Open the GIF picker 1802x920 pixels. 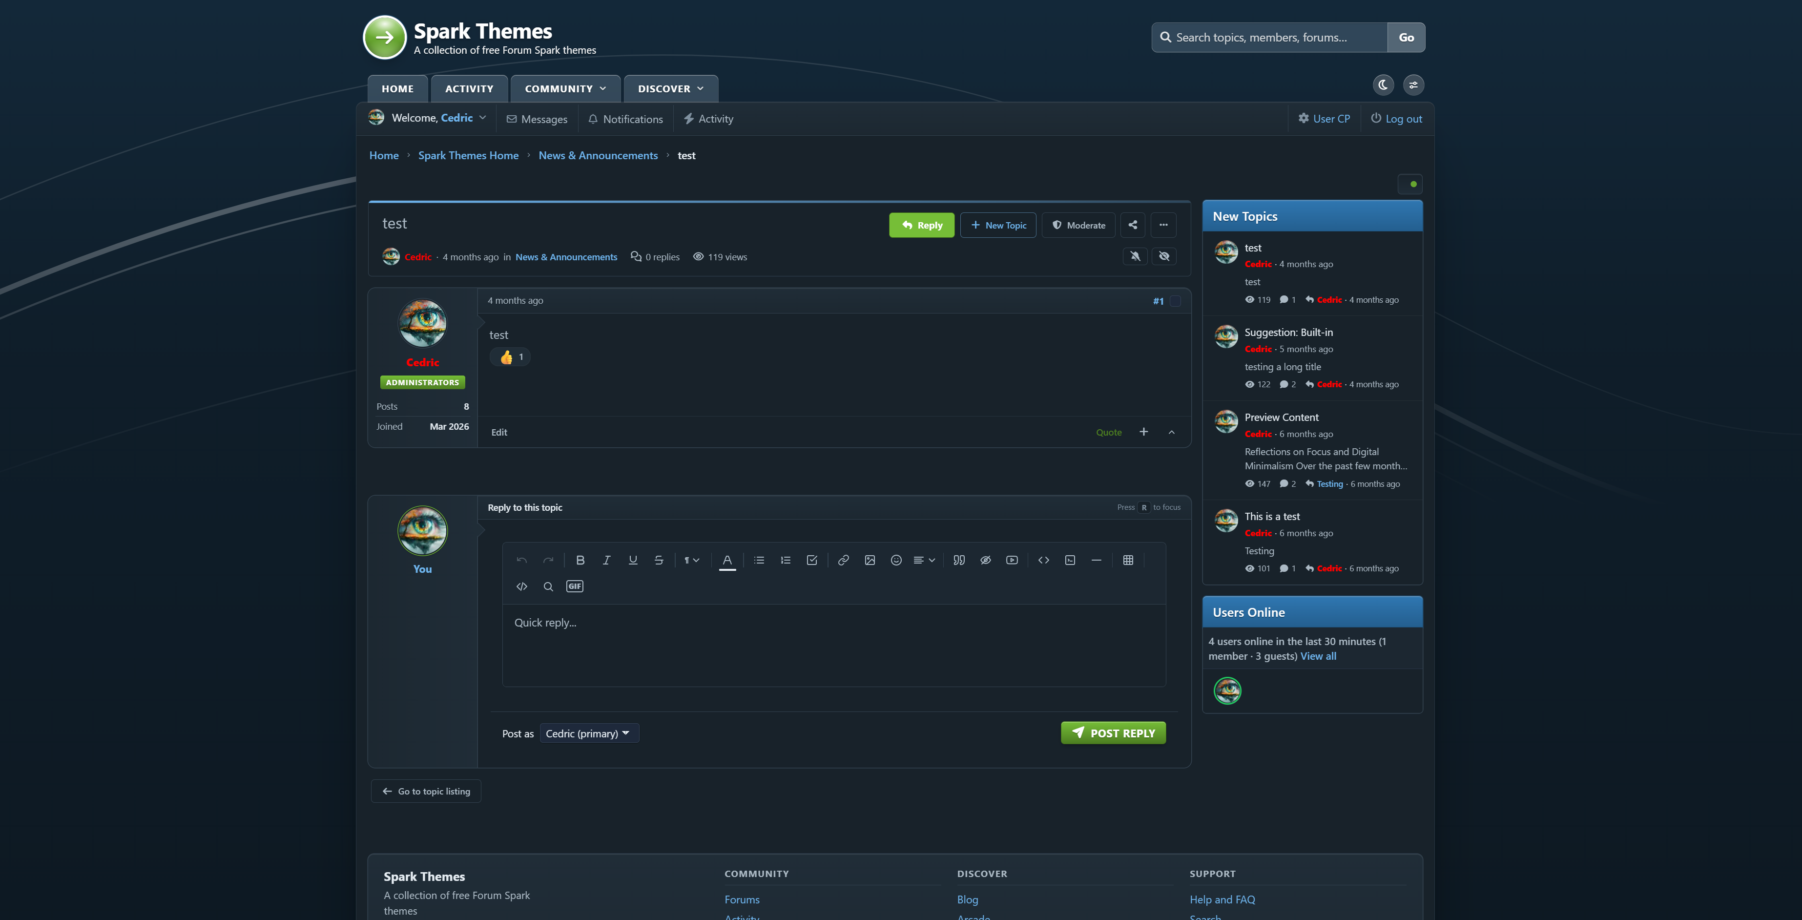point(574,586)
